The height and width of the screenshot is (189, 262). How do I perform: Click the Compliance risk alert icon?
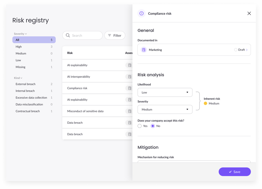click(141, 13)
